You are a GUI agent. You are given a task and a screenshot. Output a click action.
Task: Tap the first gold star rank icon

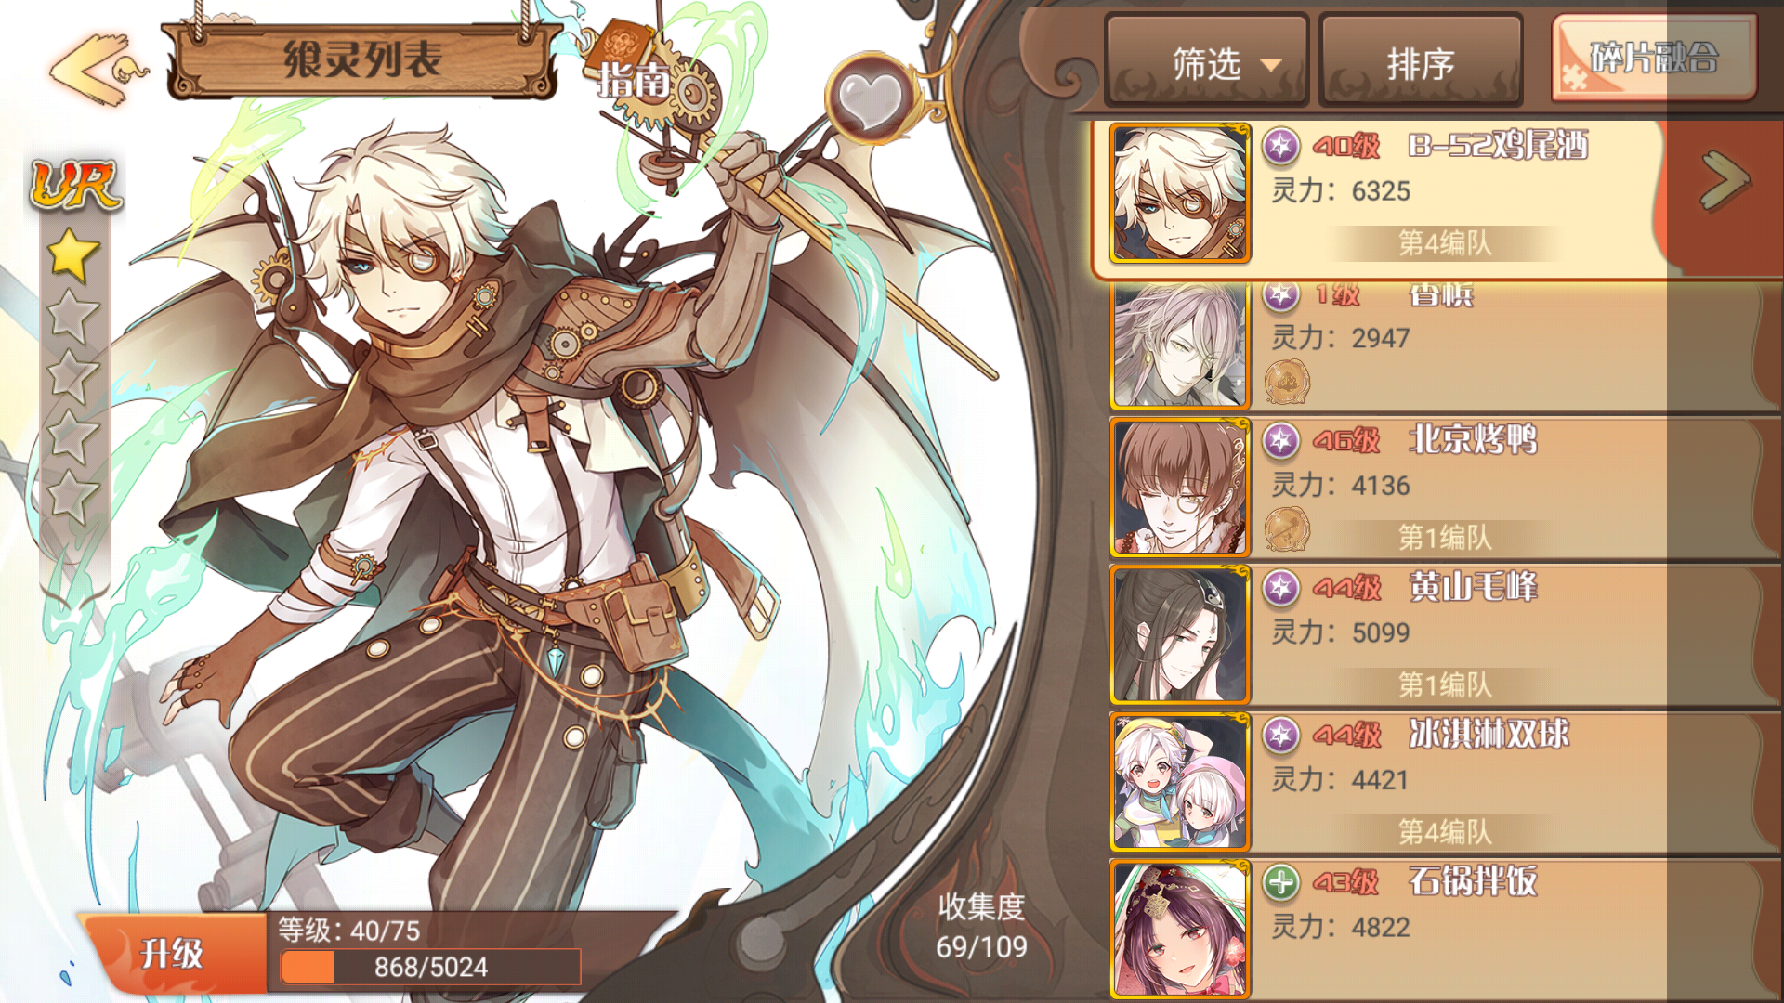point(73,255)
